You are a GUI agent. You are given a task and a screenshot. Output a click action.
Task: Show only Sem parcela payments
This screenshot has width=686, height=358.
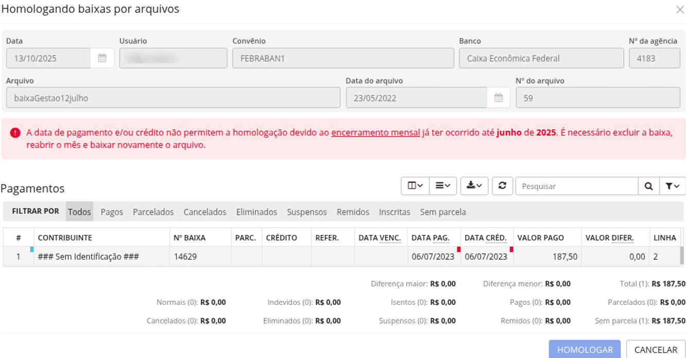(443, 212)
